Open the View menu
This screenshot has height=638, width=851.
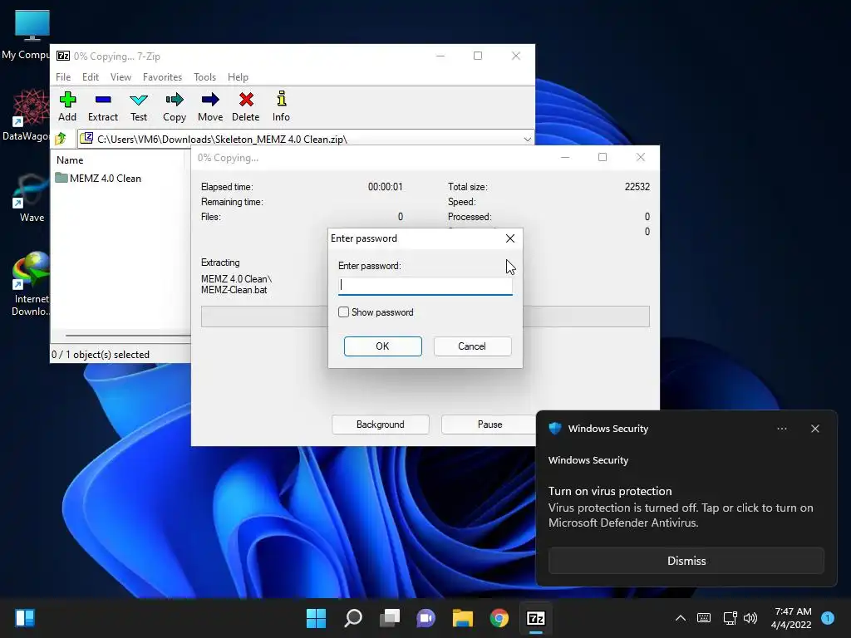point(121,77)
